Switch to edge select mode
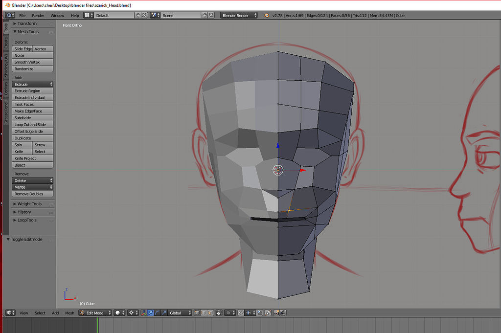This screenshot has width=501, height=333. point(204,313)
